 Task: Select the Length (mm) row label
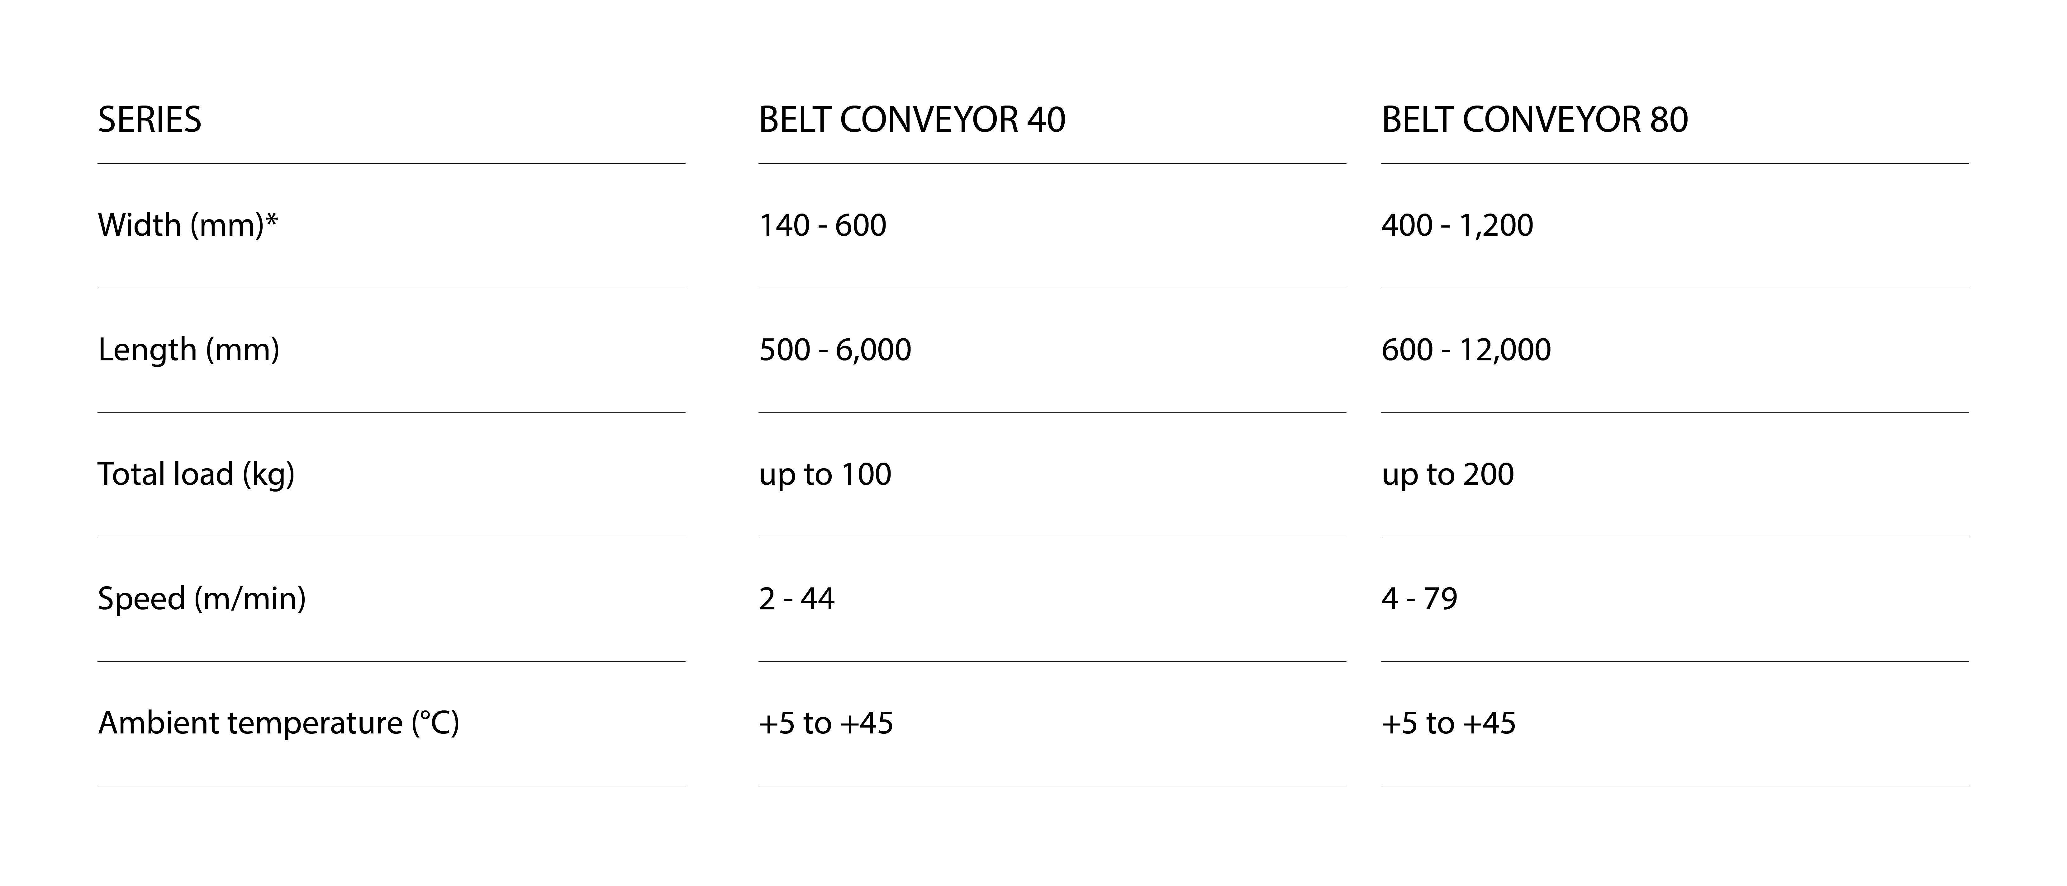pos(188,350)
